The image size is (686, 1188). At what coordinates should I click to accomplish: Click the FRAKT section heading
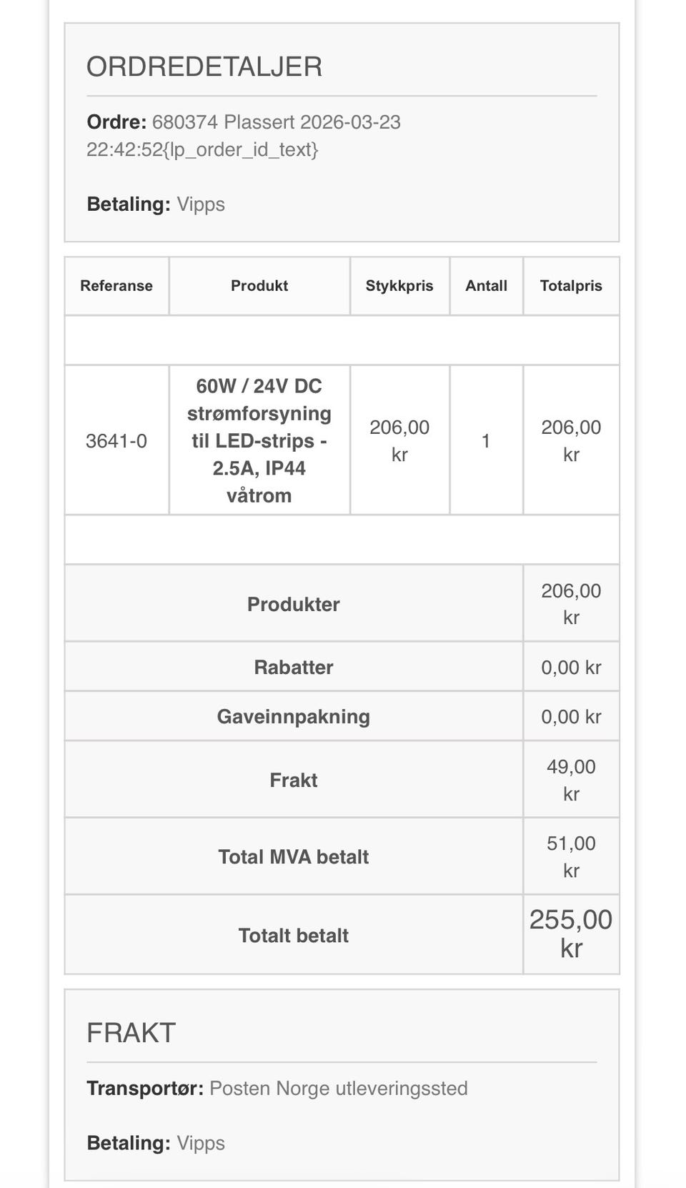(x=131, y=1033)
